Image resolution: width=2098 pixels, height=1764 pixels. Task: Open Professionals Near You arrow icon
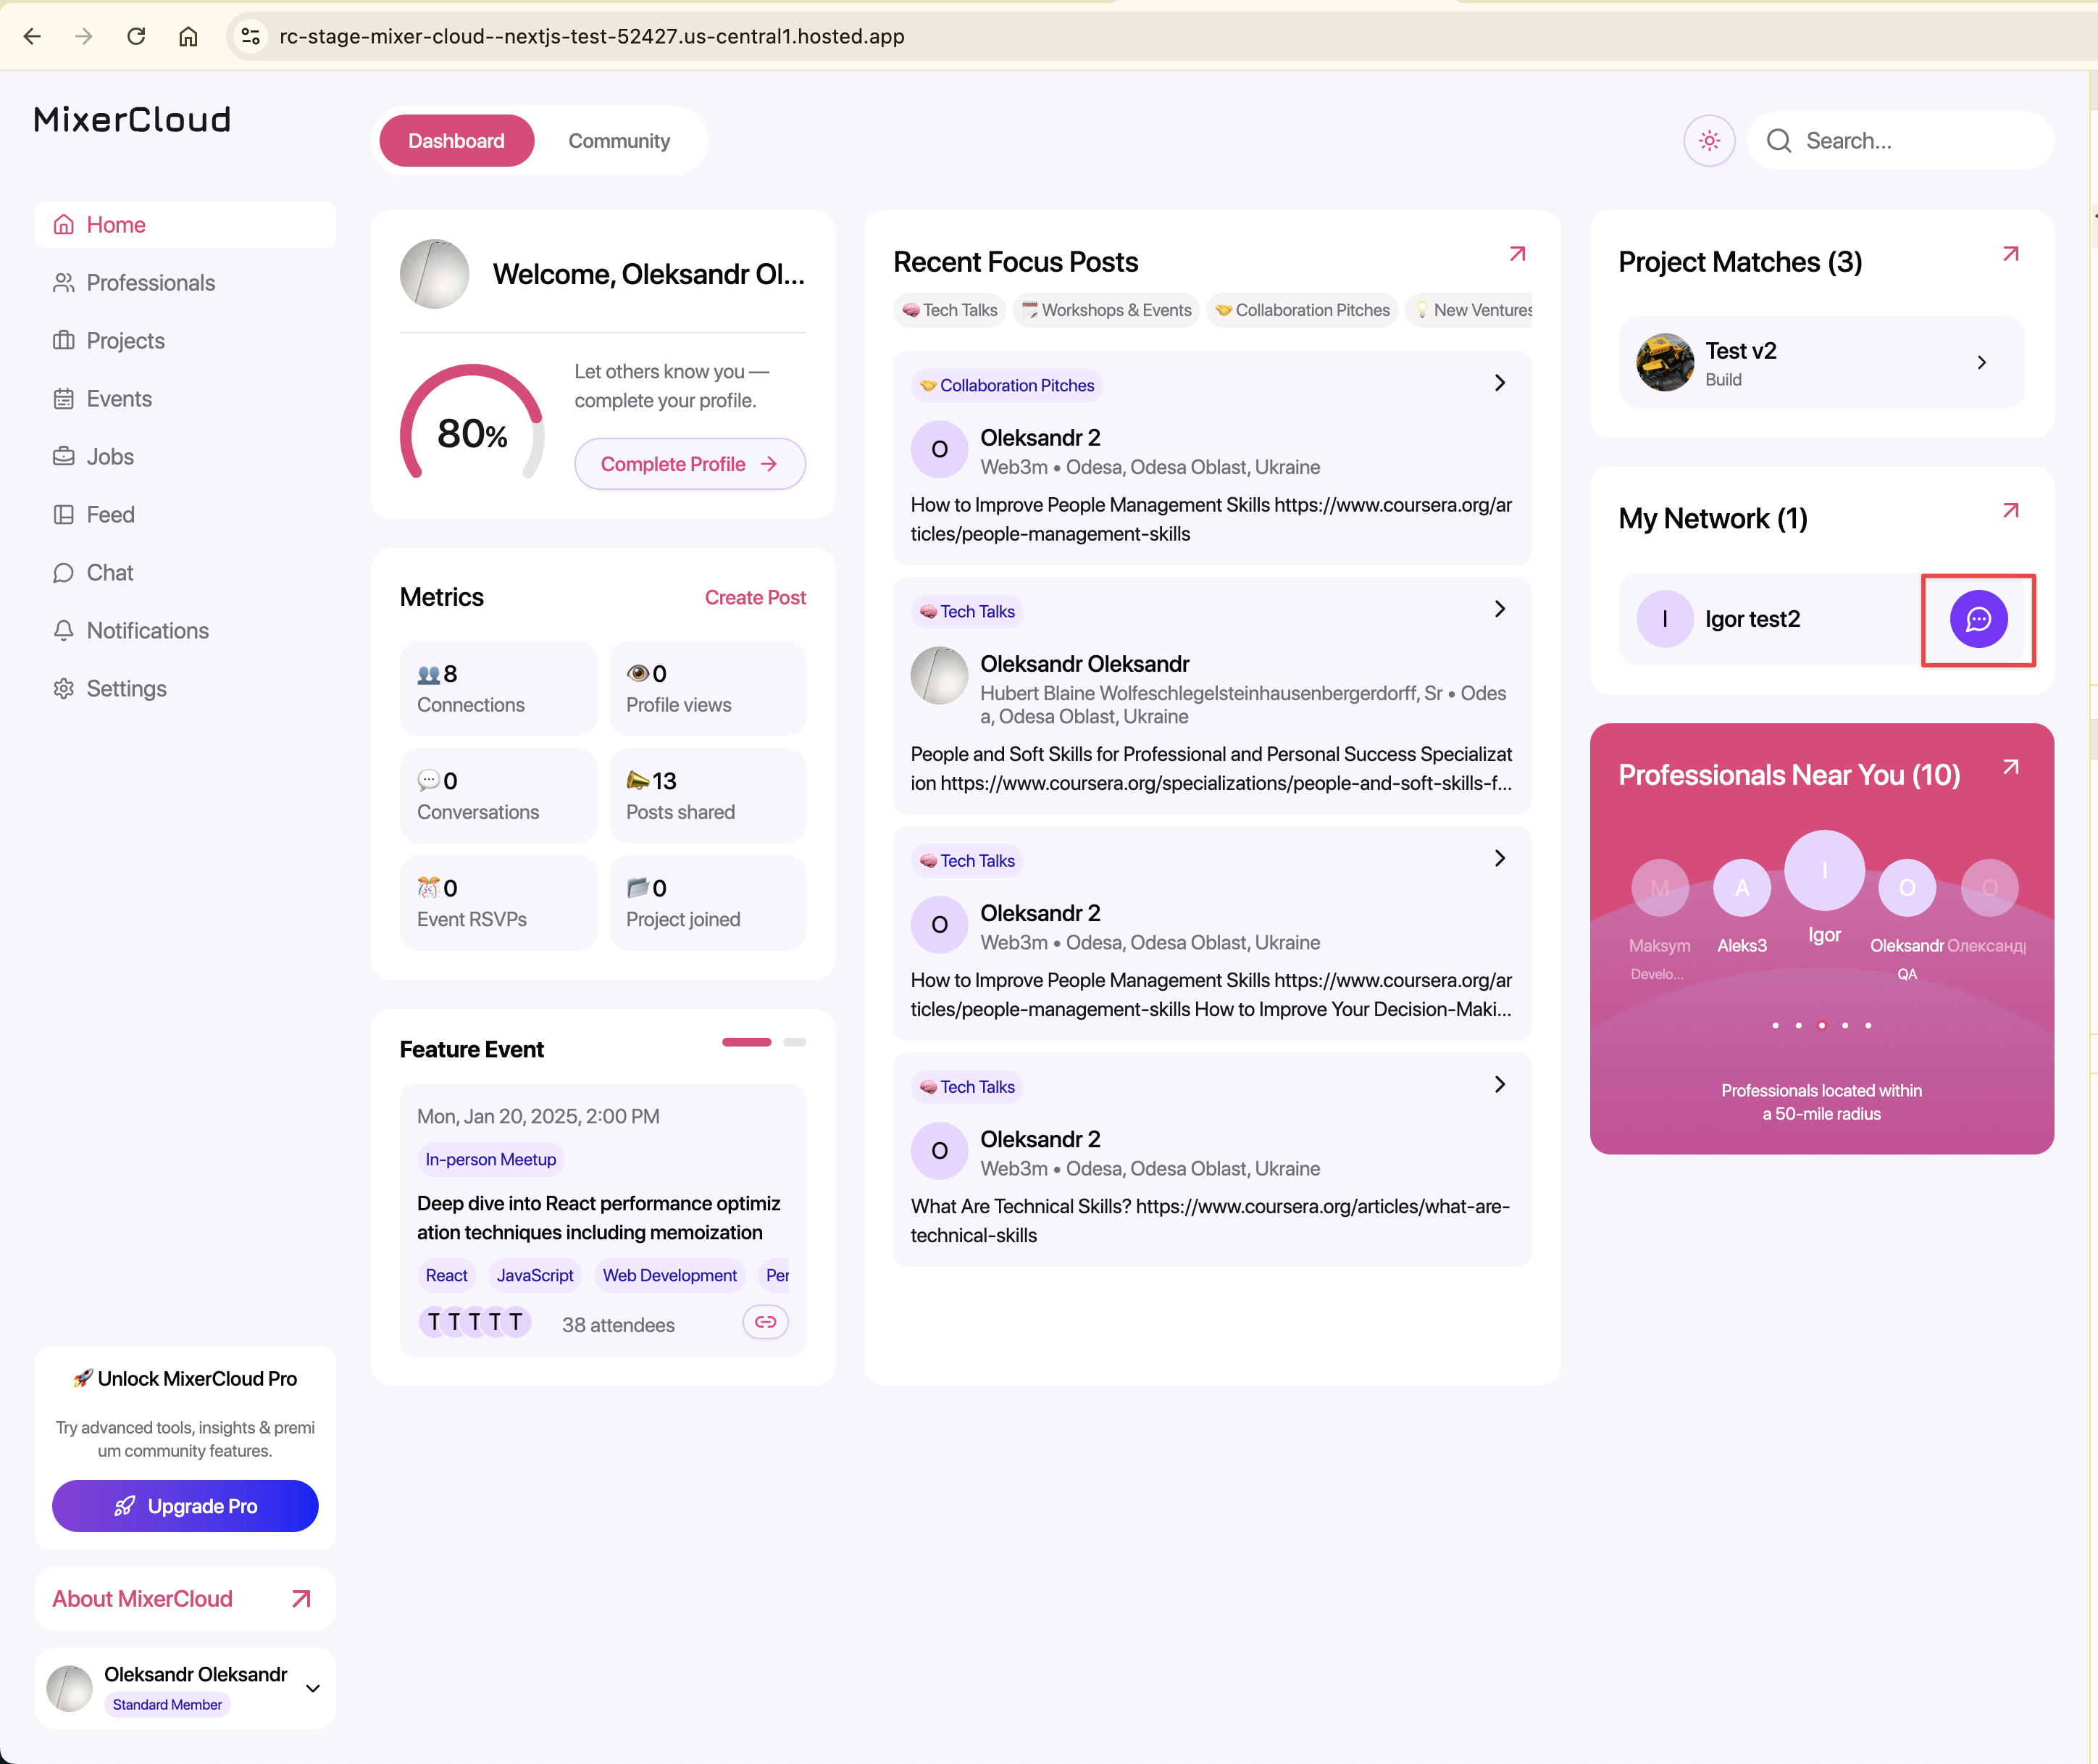pyautogui.click(x=2011, y=767)
